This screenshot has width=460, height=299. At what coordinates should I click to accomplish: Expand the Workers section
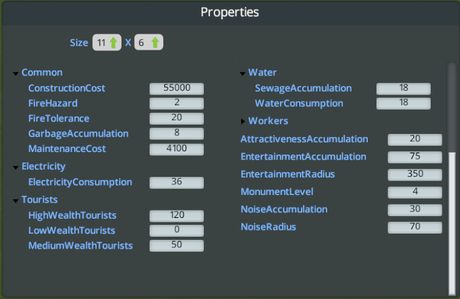pos(242,121)
